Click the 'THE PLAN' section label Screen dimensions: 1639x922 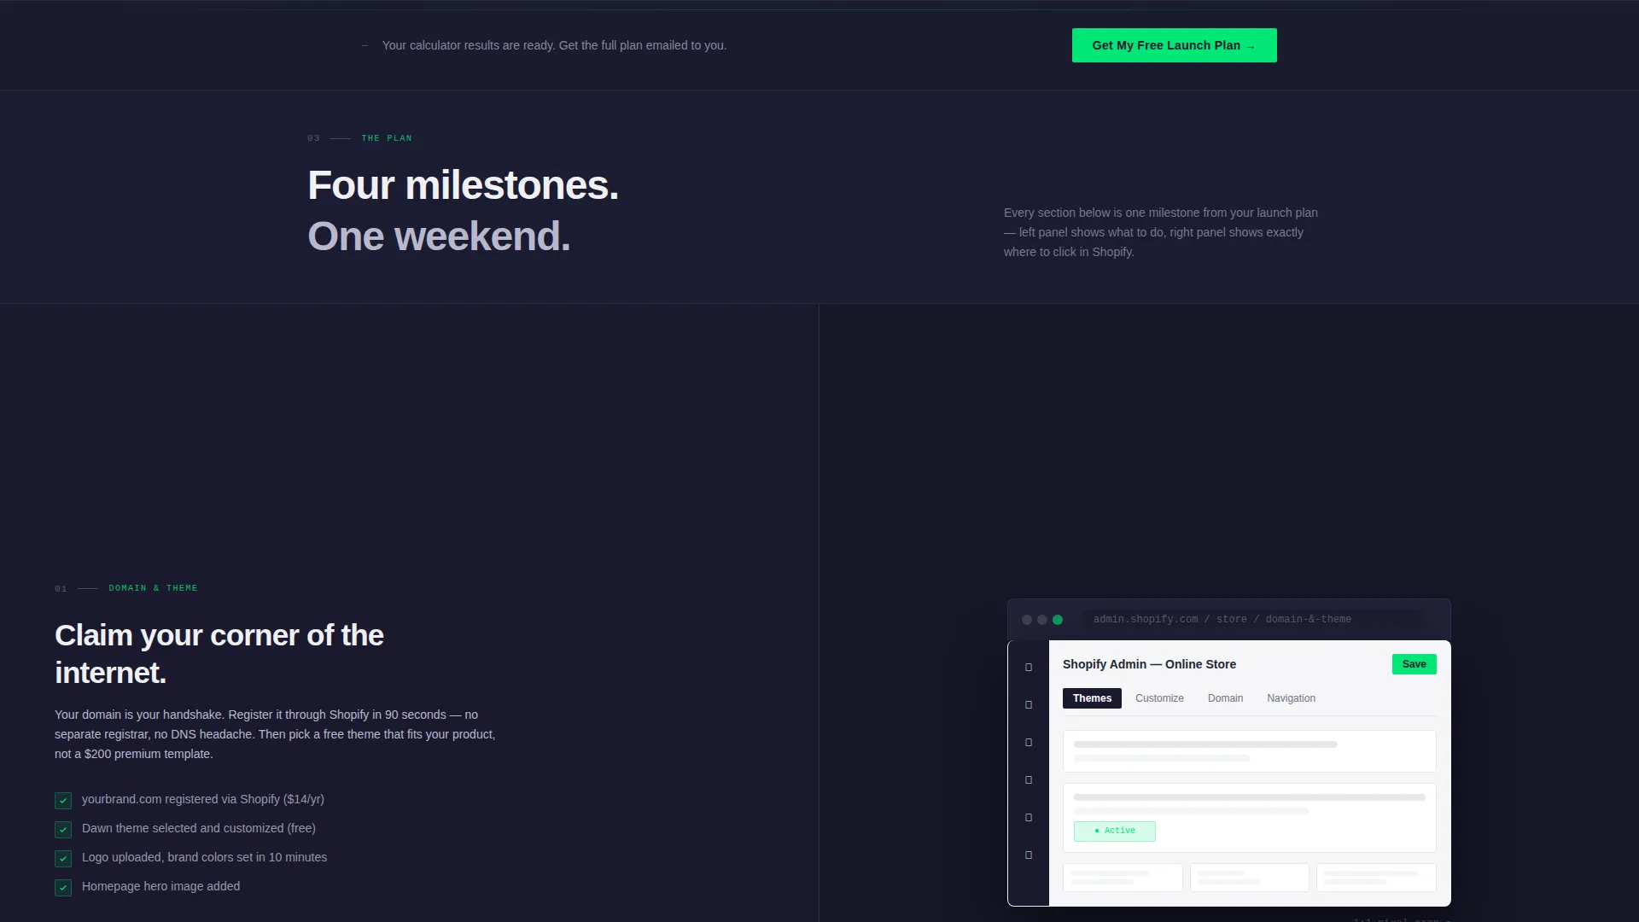pos(387,138)
